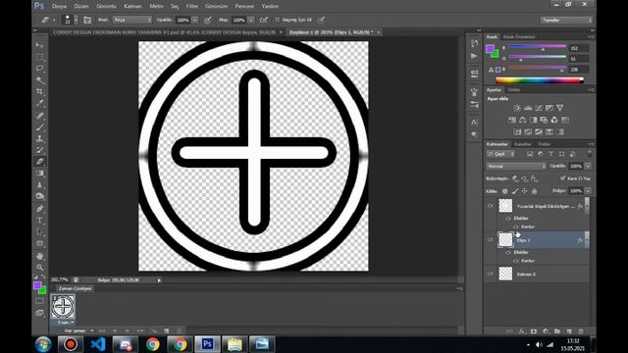Hide the Elips 1 layer

coord(491,240)
